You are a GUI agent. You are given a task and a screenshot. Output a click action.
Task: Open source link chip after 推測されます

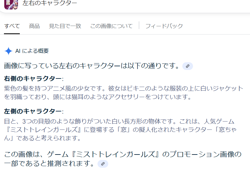coord(103,164)
